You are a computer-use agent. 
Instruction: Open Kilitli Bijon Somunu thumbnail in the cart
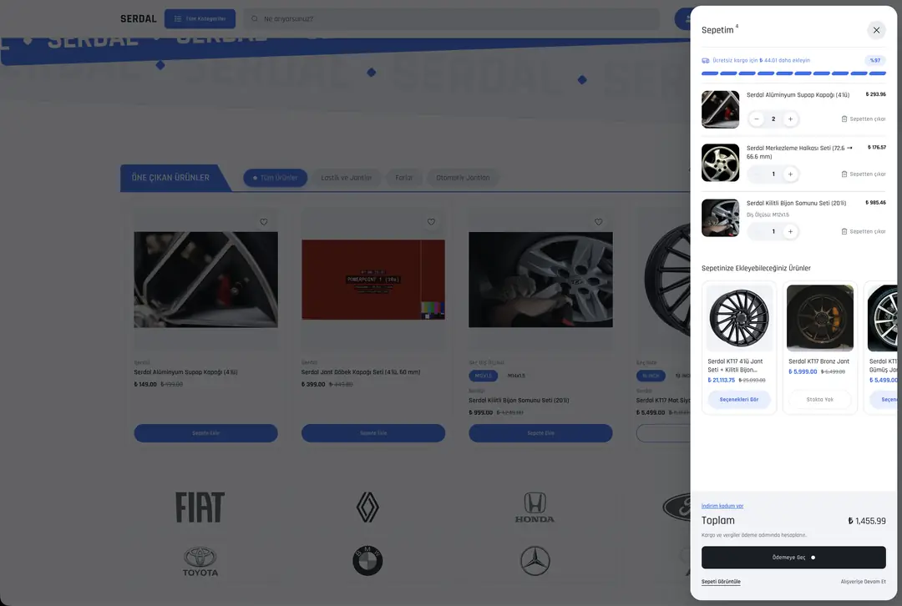[720, 218]
